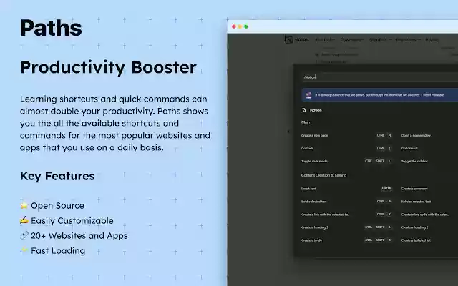Select the 'Insert text' shortcut row

[x=346, y=189]
